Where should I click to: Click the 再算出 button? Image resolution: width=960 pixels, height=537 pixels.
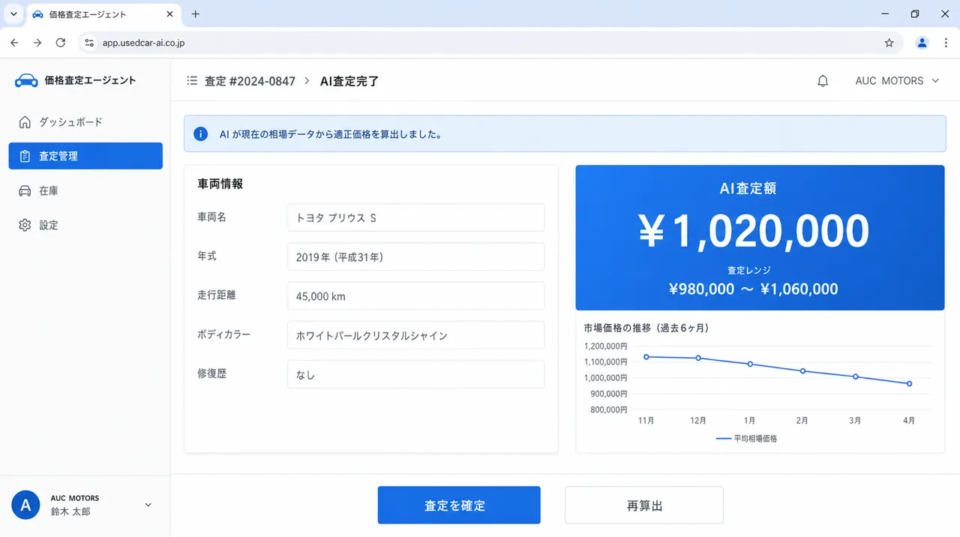(x=644, y=505)
